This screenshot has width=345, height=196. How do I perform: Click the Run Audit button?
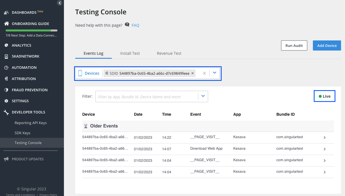294,45
